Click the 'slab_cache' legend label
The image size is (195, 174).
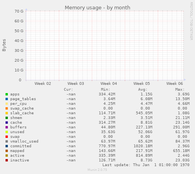(x=22, y=113)
